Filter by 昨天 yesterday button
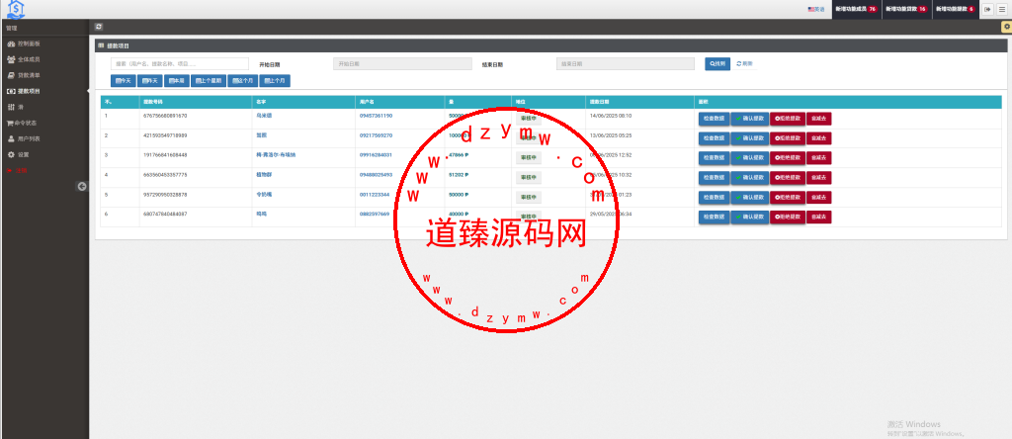The image size is (1012, 439). click(150, 81)
